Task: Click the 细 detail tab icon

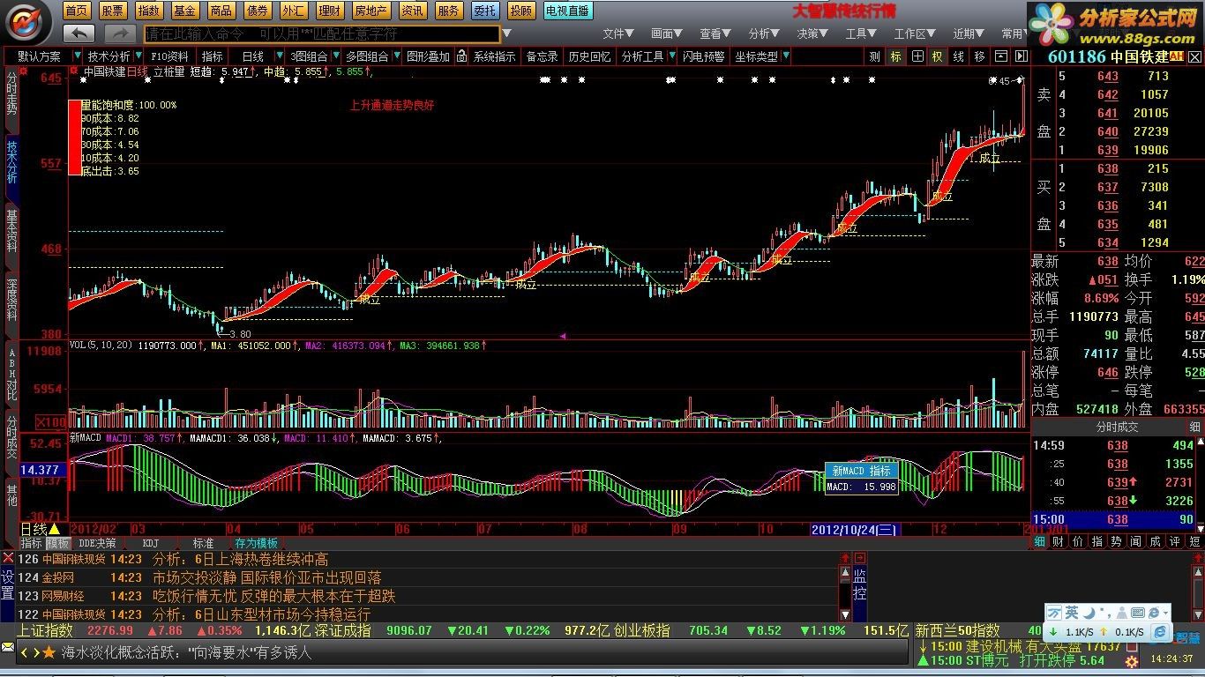Action: click(x=1039, y=541)
